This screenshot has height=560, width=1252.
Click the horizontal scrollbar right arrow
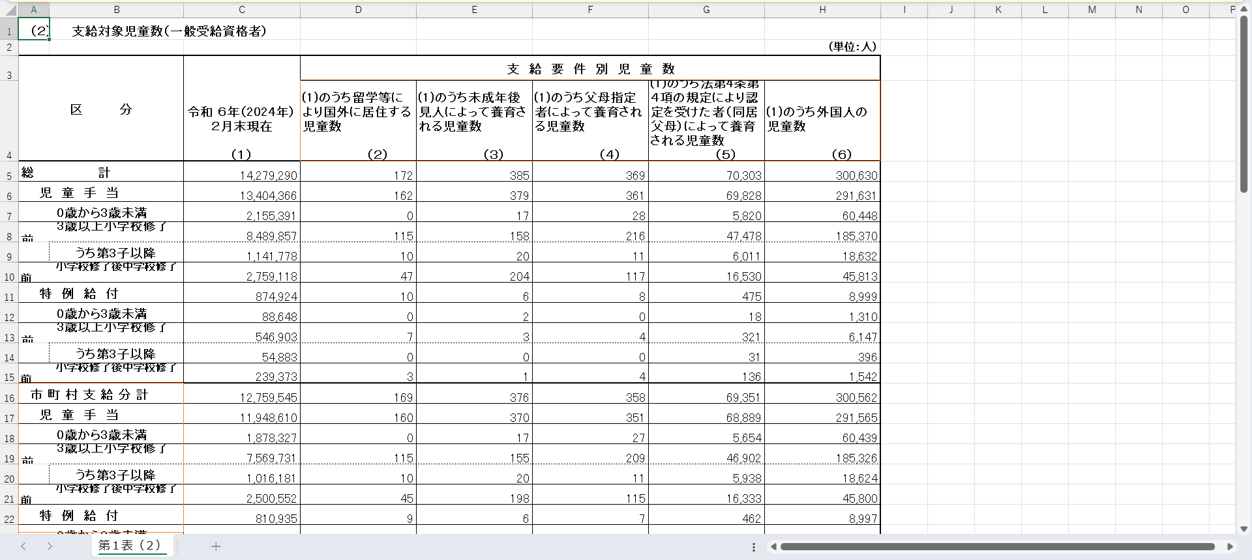point(1230,547)
